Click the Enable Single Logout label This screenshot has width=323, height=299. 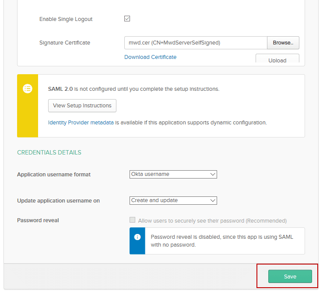click(66, 19)
